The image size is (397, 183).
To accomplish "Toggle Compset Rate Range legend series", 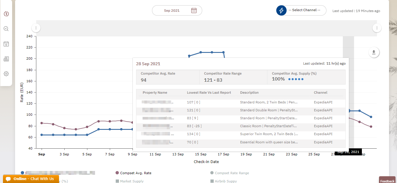I will (x=232, y=173).
